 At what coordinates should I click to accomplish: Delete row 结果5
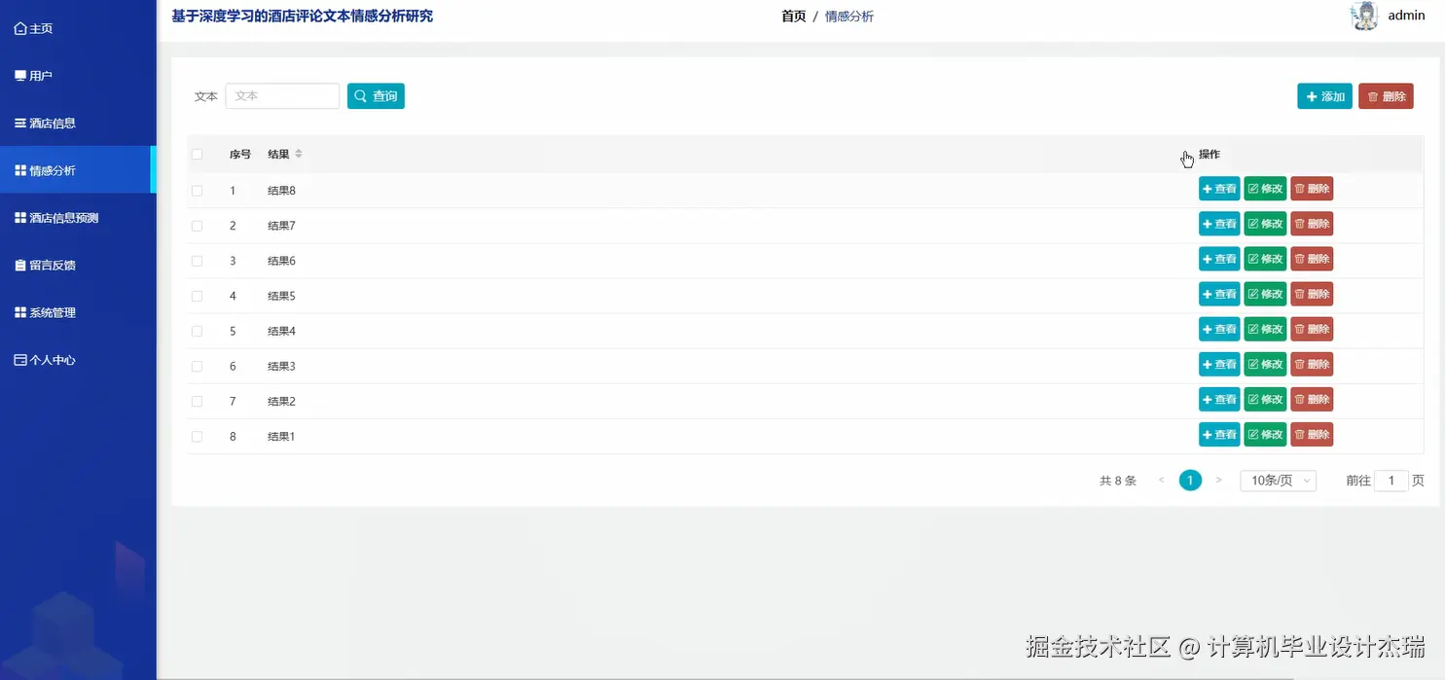(1312, 294)
